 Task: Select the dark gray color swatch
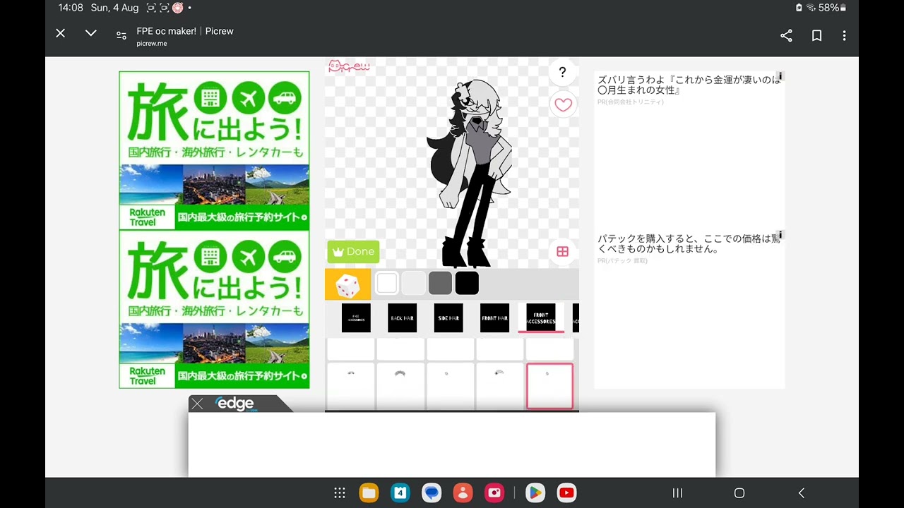tap(440, 284)
